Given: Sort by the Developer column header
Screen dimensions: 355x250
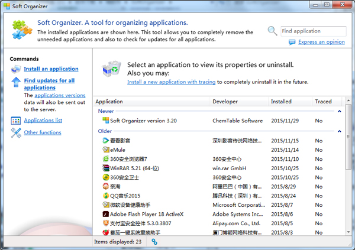Looking at the screenshot, I should (239, 102).
